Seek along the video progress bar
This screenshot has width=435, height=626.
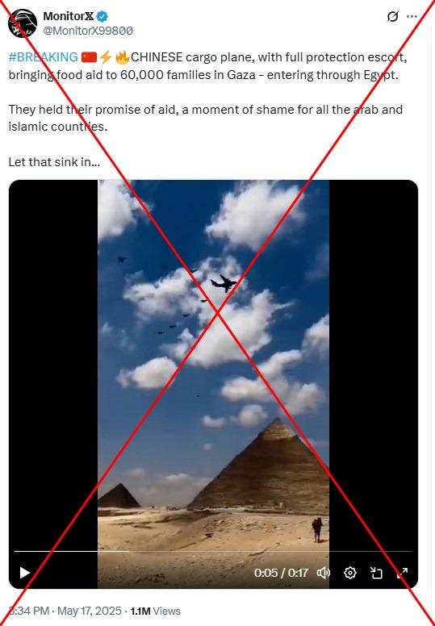213,551
